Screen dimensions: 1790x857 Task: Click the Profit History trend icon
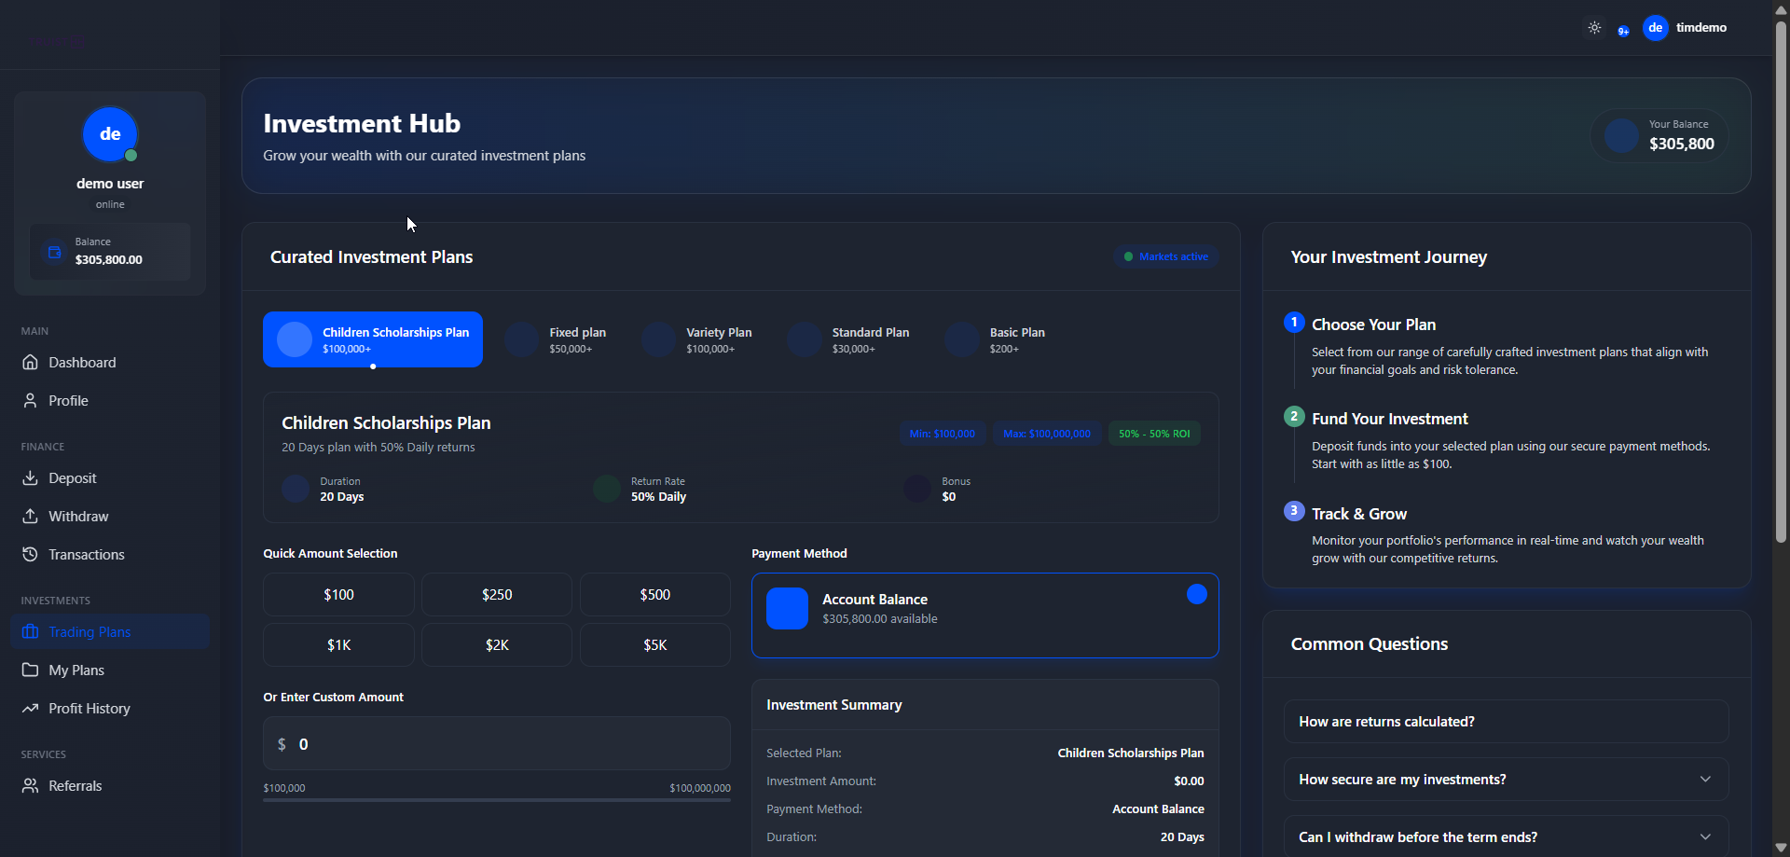coord(31,708)
